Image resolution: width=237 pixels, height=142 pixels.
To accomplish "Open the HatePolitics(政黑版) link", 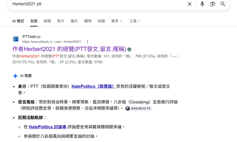I will coord(94,86).
